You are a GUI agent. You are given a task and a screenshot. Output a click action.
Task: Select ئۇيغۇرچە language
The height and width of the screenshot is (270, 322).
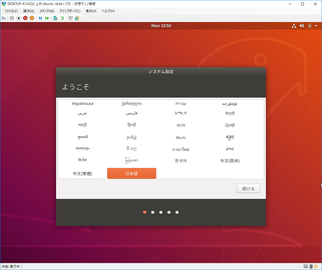tap(230, 104)
